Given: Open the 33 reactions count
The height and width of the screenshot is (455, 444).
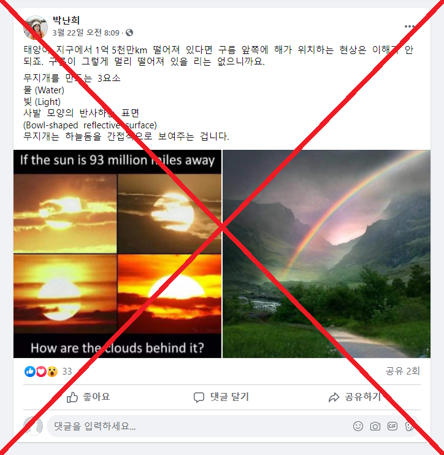Looking at the screenshot, I should coord(67,371).
